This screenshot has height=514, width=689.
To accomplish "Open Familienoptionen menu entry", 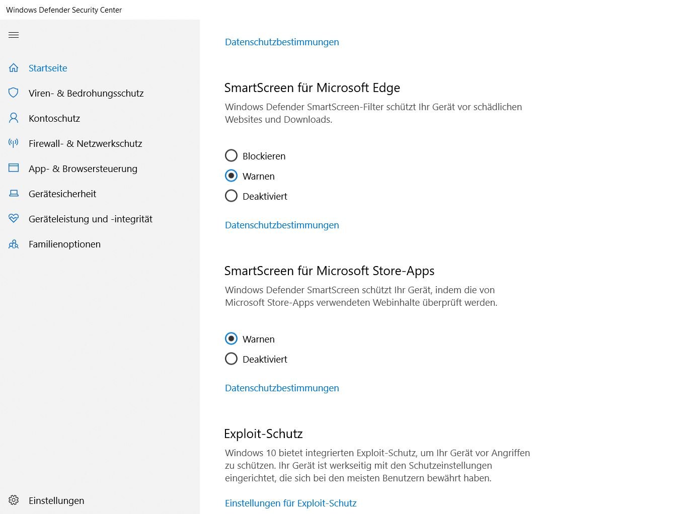I will (64, 244).
